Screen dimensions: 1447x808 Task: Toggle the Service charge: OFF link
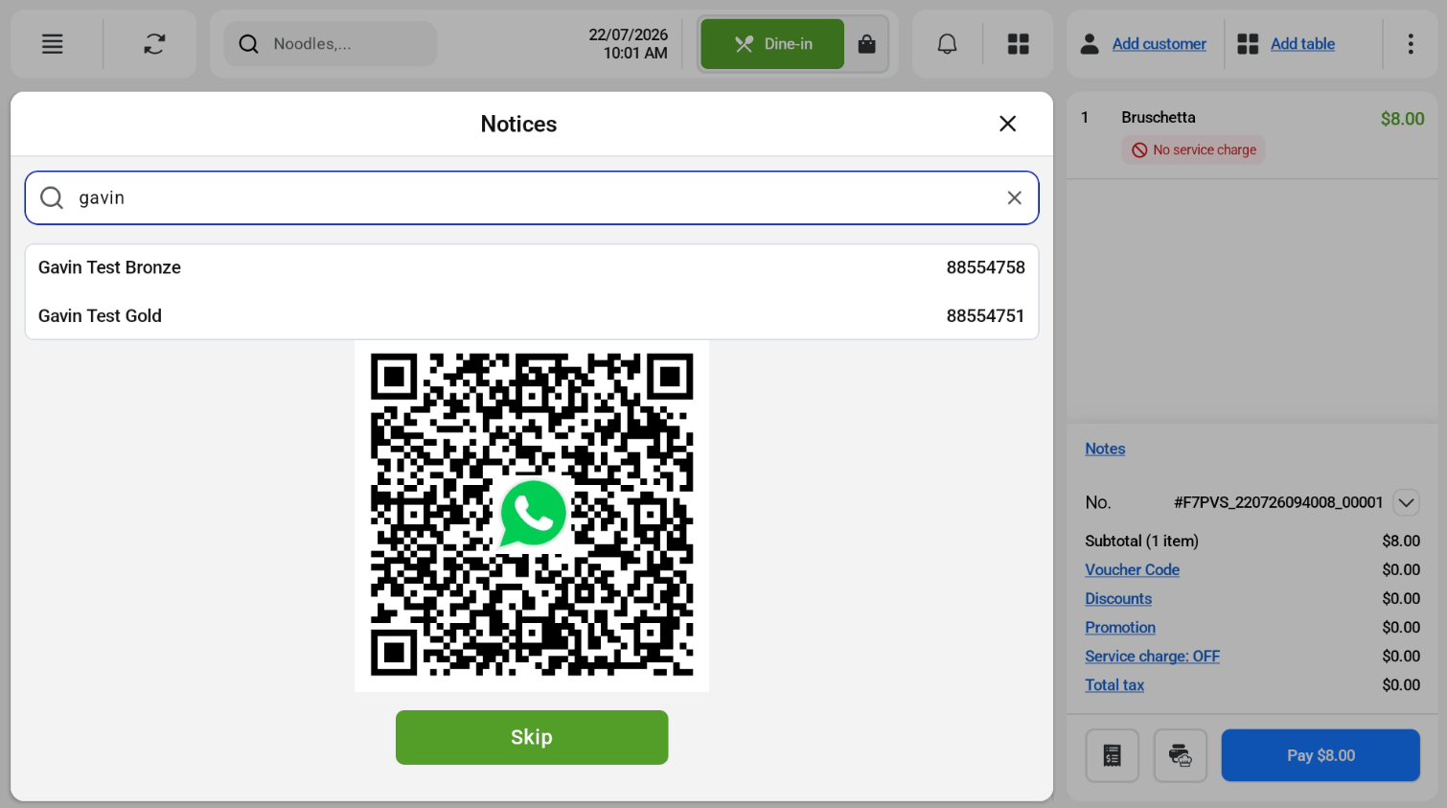tap(1152, 656)
